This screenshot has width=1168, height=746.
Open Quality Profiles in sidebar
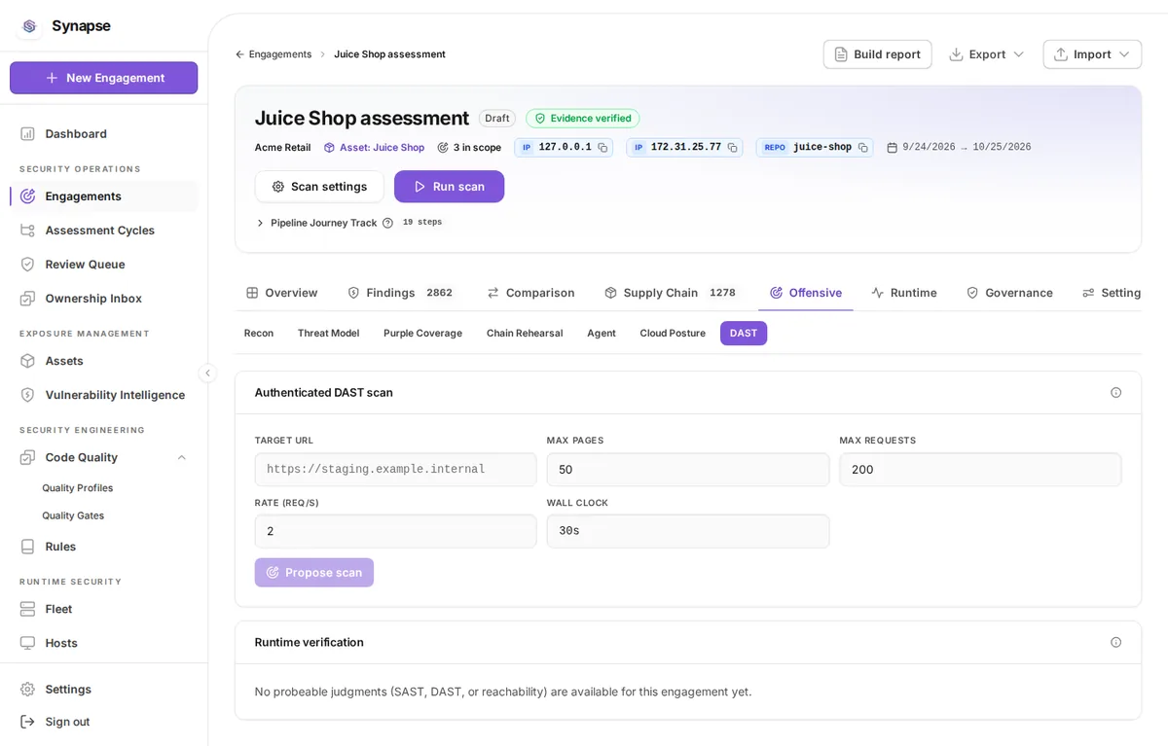point(78,488)
